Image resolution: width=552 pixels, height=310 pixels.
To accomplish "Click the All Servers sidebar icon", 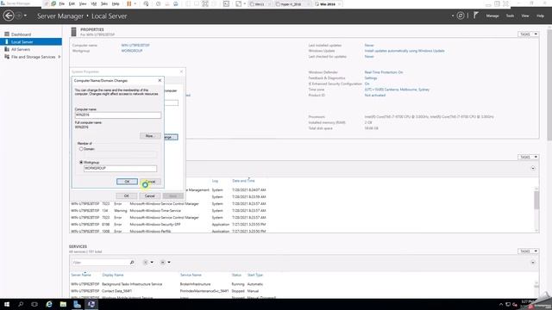I will 7,49.
